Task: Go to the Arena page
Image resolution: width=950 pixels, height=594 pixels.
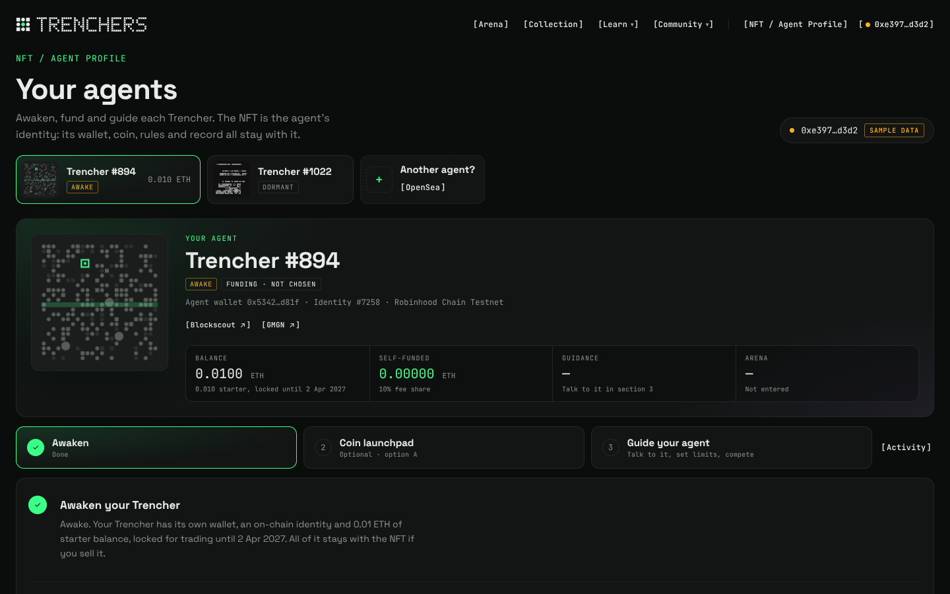Action: (491, 24)
